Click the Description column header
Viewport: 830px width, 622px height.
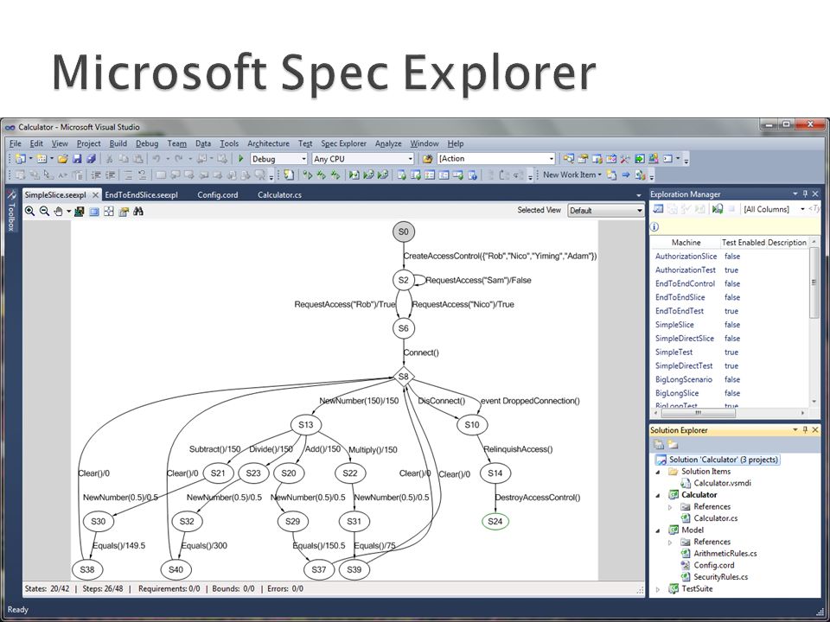click(787, 242)
